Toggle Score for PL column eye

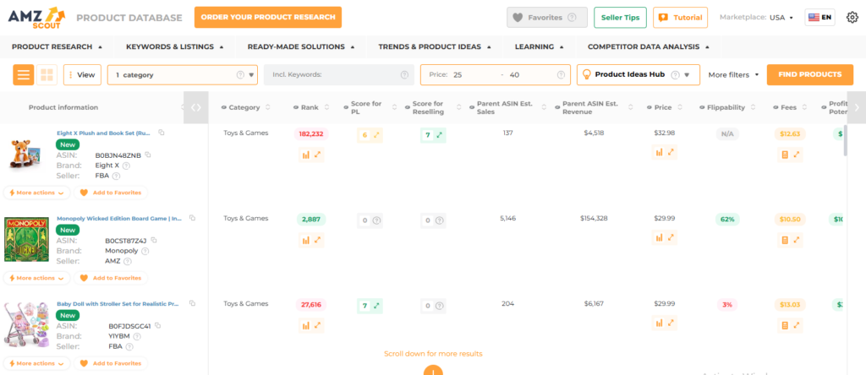[345, 107]
